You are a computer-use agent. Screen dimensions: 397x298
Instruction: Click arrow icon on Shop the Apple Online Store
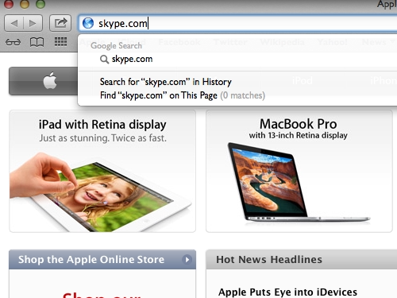[187, 259]
